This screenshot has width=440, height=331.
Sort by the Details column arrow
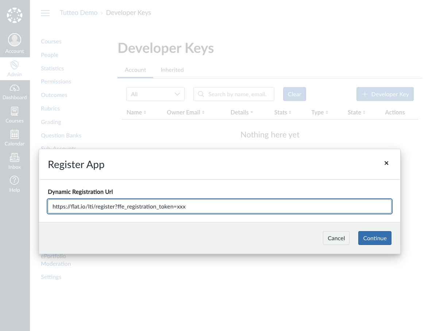(252, 112)
